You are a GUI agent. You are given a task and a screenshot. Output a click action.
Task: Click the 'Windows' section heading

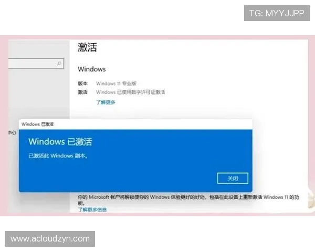pos(92,69)
